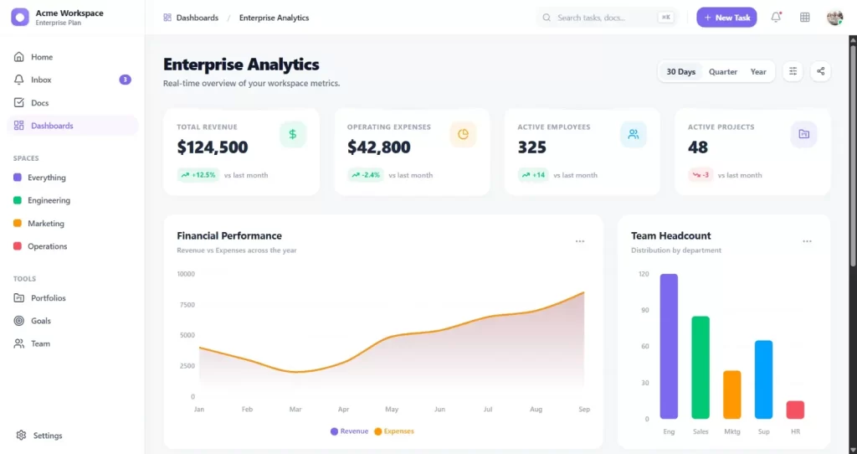Open the filter settings sliders icon

pos(793,71)
